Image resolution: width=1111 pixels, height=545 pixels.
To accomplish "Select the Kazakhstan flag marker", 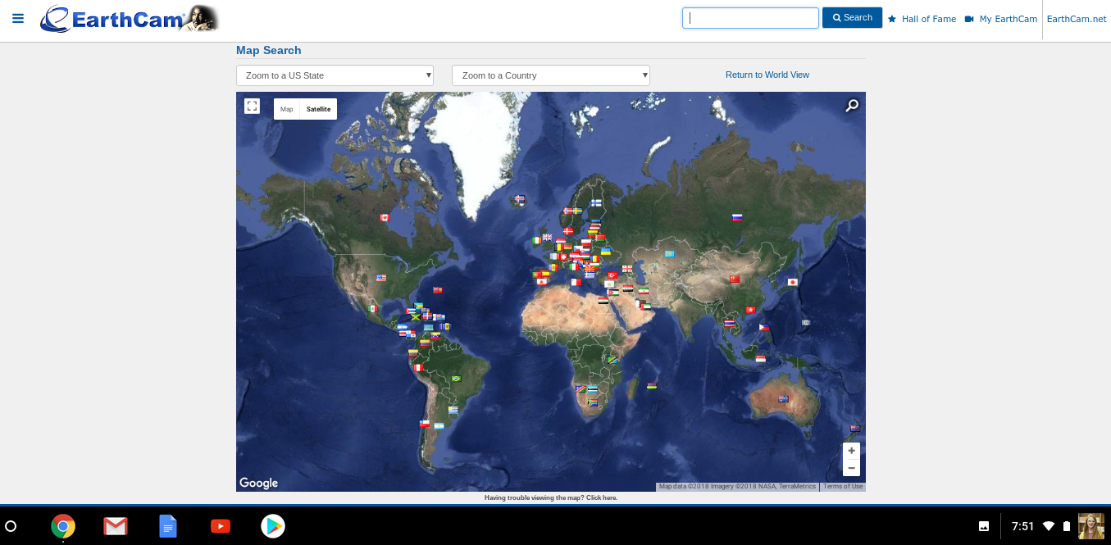I will (x=670, y=253).
